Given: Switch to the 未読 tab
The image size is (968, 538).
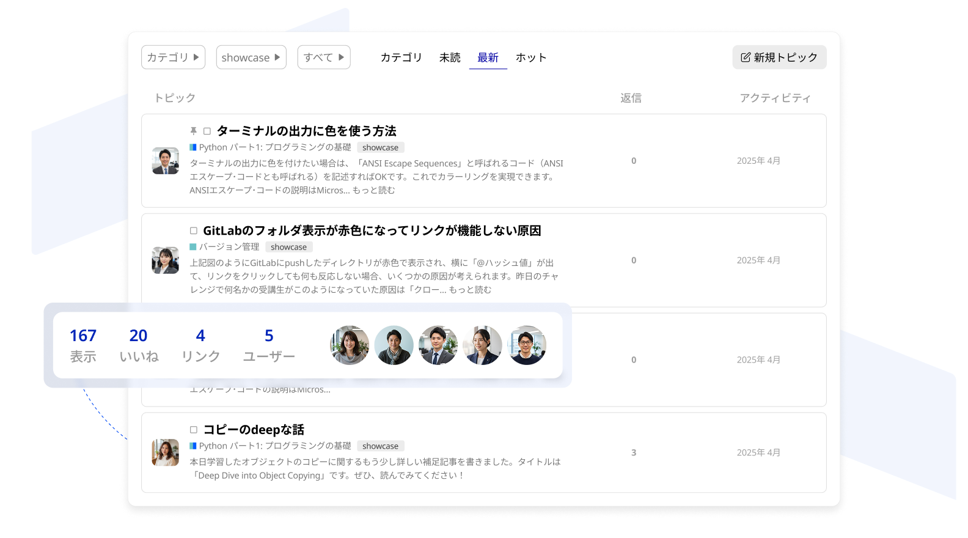Looking at the screenshot, I should 450,57.
